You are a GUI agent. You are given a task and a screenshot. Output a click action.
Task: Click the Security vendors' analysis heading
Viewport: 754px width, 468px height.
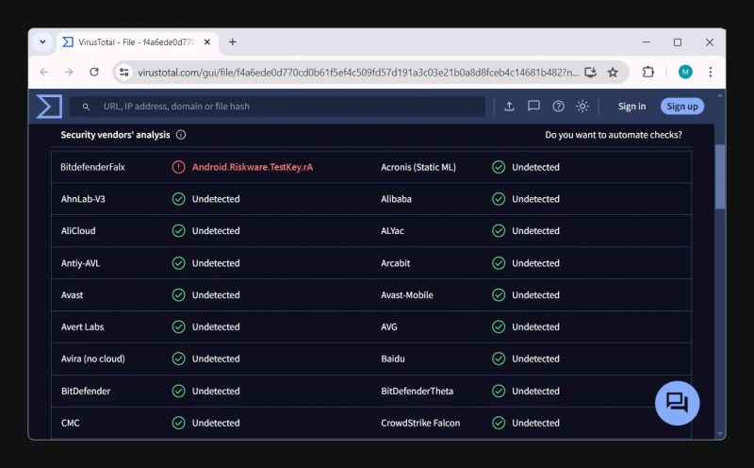coord(115,135)
